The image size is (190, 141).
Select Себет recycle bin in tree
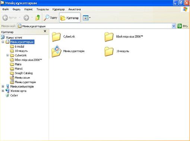click(14, 95)
